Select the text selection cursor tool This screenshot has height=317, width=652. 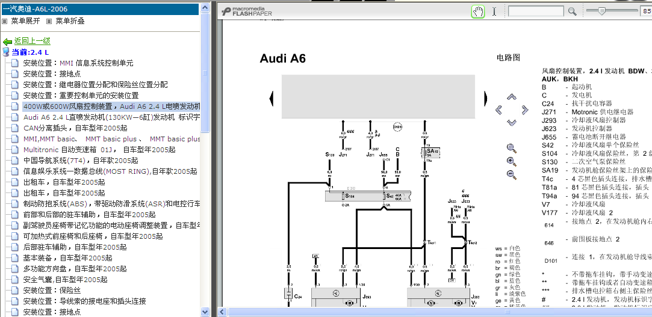494,11
